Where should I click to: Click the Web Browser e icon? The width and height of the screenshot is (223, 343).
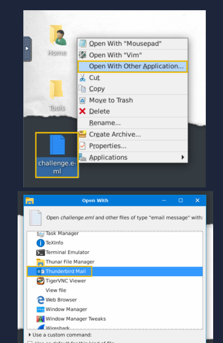click(x=40, y=300)
